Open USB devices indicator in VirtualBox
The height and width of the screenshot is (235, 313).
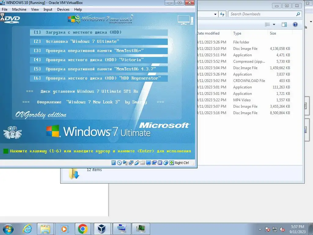coord(137,163)
